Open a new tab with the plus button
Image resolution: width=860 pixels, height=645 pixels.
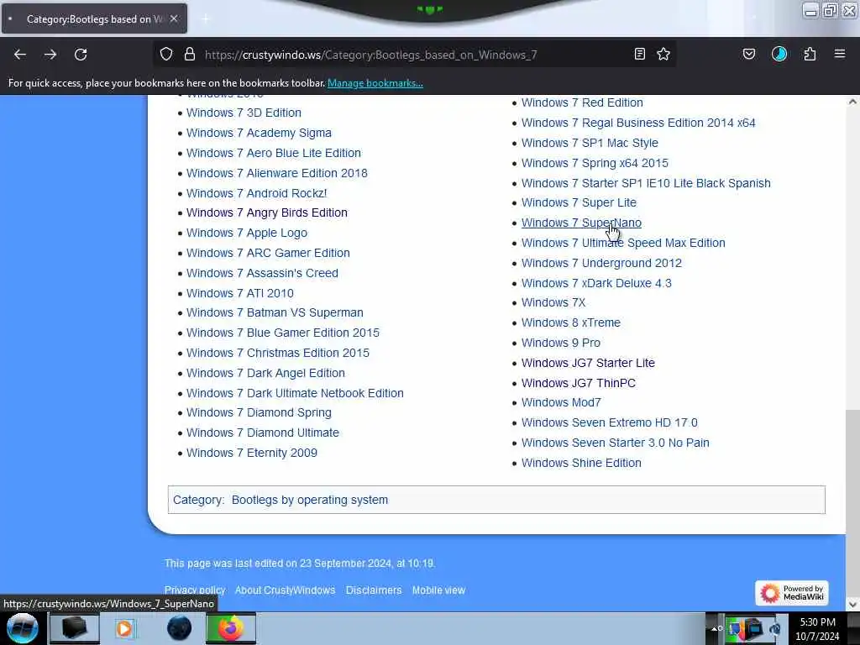206,19
